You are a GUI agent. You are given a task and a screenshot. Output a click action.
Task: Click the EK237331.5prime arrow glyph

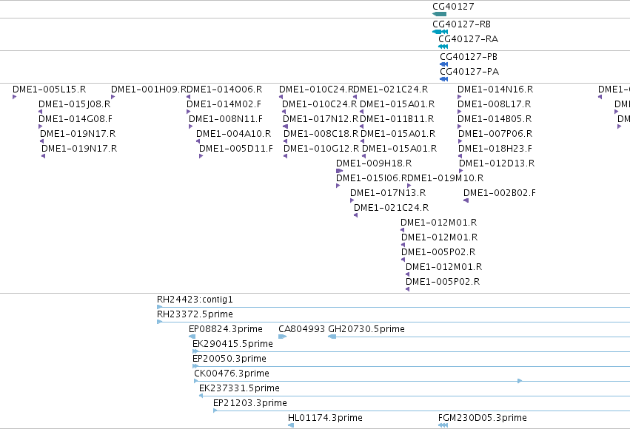click(201, 396)
